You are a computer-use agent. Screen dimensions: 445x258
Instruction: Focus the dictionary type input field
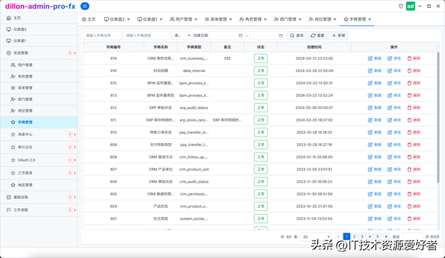[147, 35]
